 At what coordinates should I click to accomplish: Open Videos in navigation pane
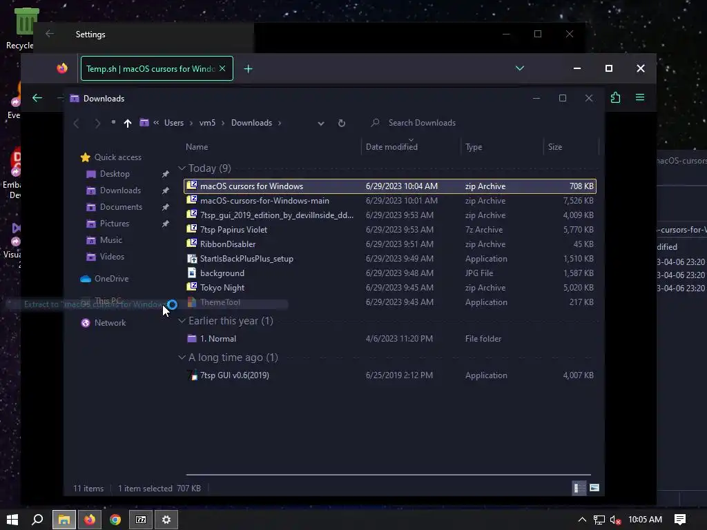point(112,257)
